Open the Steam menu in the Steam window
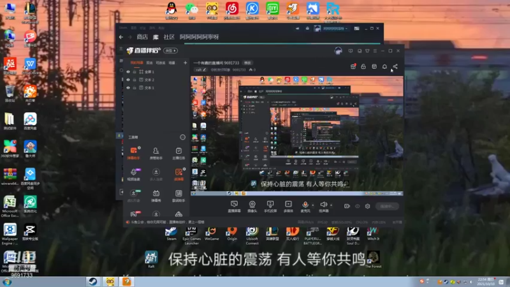510x287 pixels. (x=123, y=28)
